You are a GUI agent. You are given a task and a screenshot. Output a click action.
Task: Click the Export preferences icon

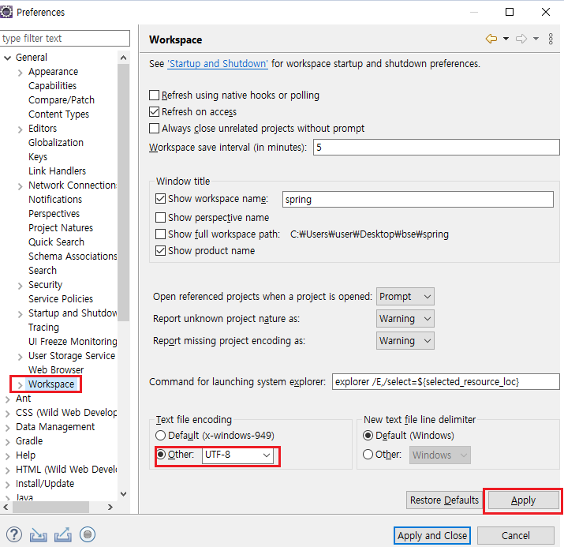(63, 534)
